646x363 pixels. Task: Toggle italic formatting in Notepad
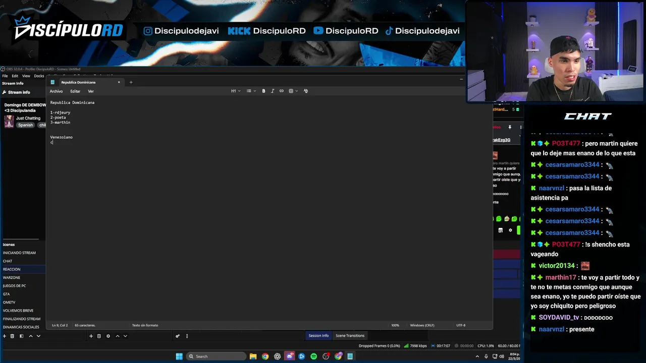273,91
